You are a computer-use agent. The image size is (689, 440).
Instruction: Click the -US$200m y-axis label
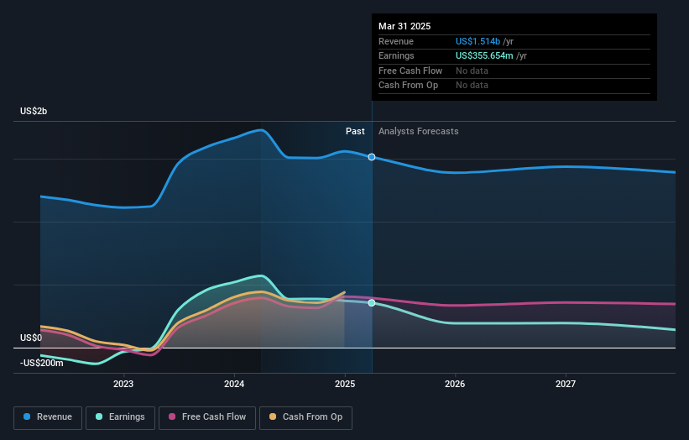point(41,363)
